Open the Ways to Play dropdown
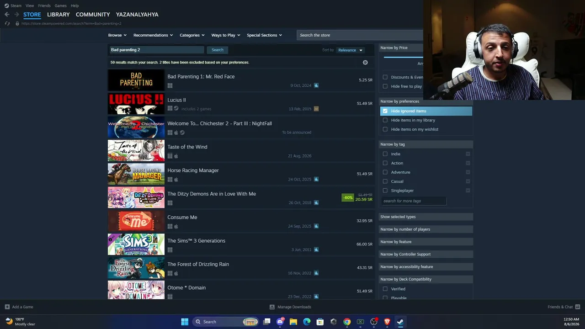Image resolution: width=585 pixels, height=329 pixels. (226, 35)
